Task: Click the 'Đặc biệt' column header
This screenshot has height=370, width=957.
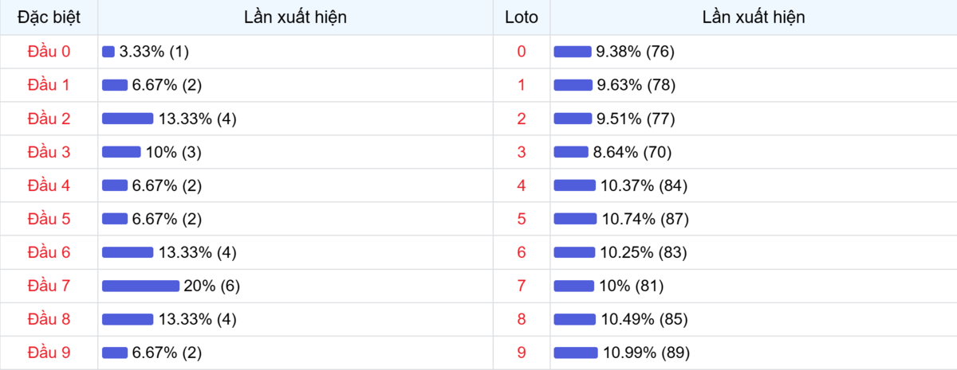Action: [x=49, y=17]
